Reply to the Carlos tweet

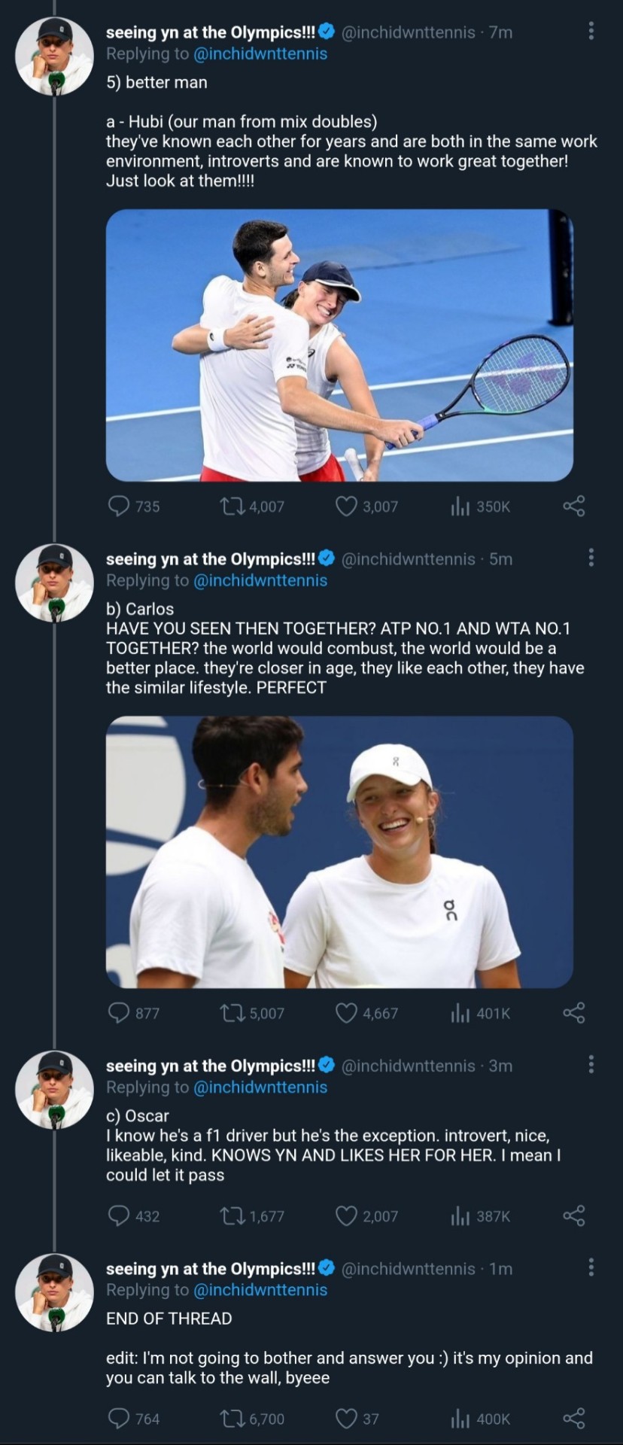[119, 1012]
